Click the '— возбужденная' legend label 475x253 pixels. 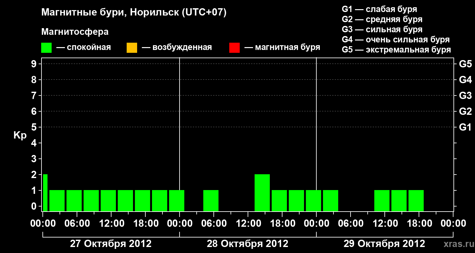pyautogui.click(x=177, y=48)
